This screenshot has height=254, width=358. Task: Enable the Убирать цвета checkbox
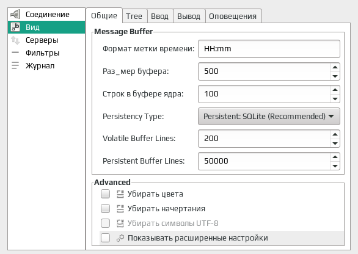pos(105,194)
